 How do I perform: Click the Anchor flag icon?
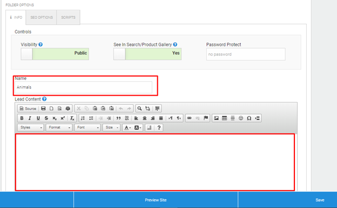click(206, 118)
